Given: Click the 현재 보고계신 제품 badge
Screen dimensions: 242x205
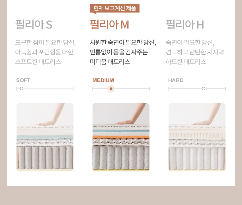Looking at the screenshot, I should click(x=115, y=8).
